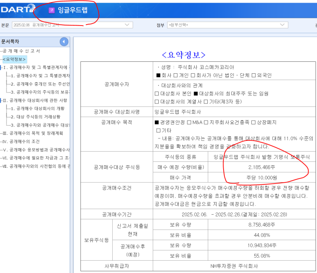This screenshot has height=273, width=317.
Task: Open V. 공개매수 응모방법과 공개매수사
Action: 36,150
